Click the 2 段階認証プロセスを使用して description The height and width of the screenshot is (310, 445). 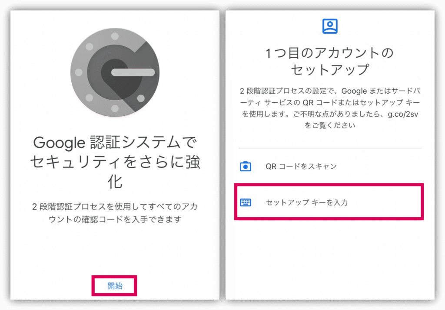click(x=115, y=213)
